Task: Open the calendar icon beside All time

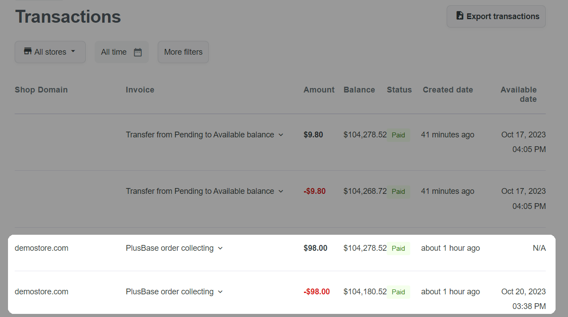Action: click(138, 52)
